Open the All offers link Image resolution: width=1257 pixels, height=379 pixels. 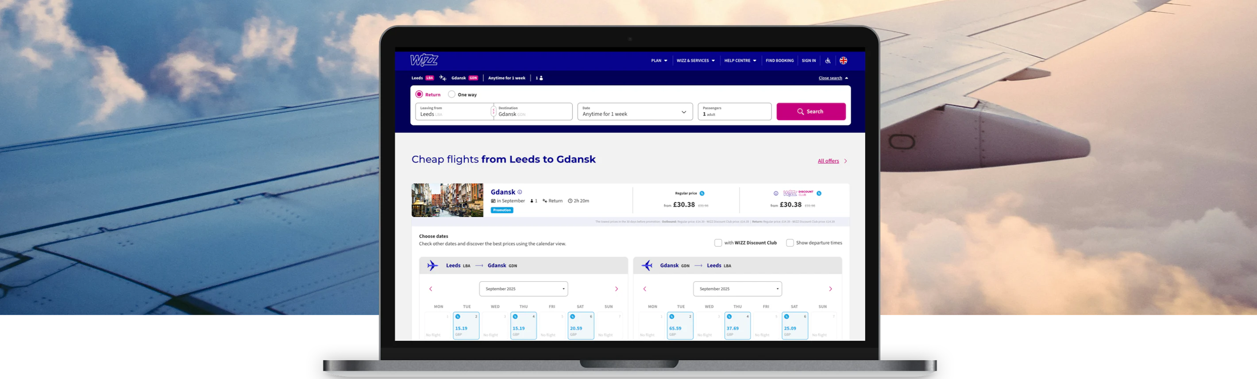[828, 161]
